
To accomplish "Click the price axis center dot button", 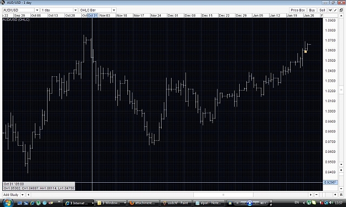I will (x=341, y=170).
